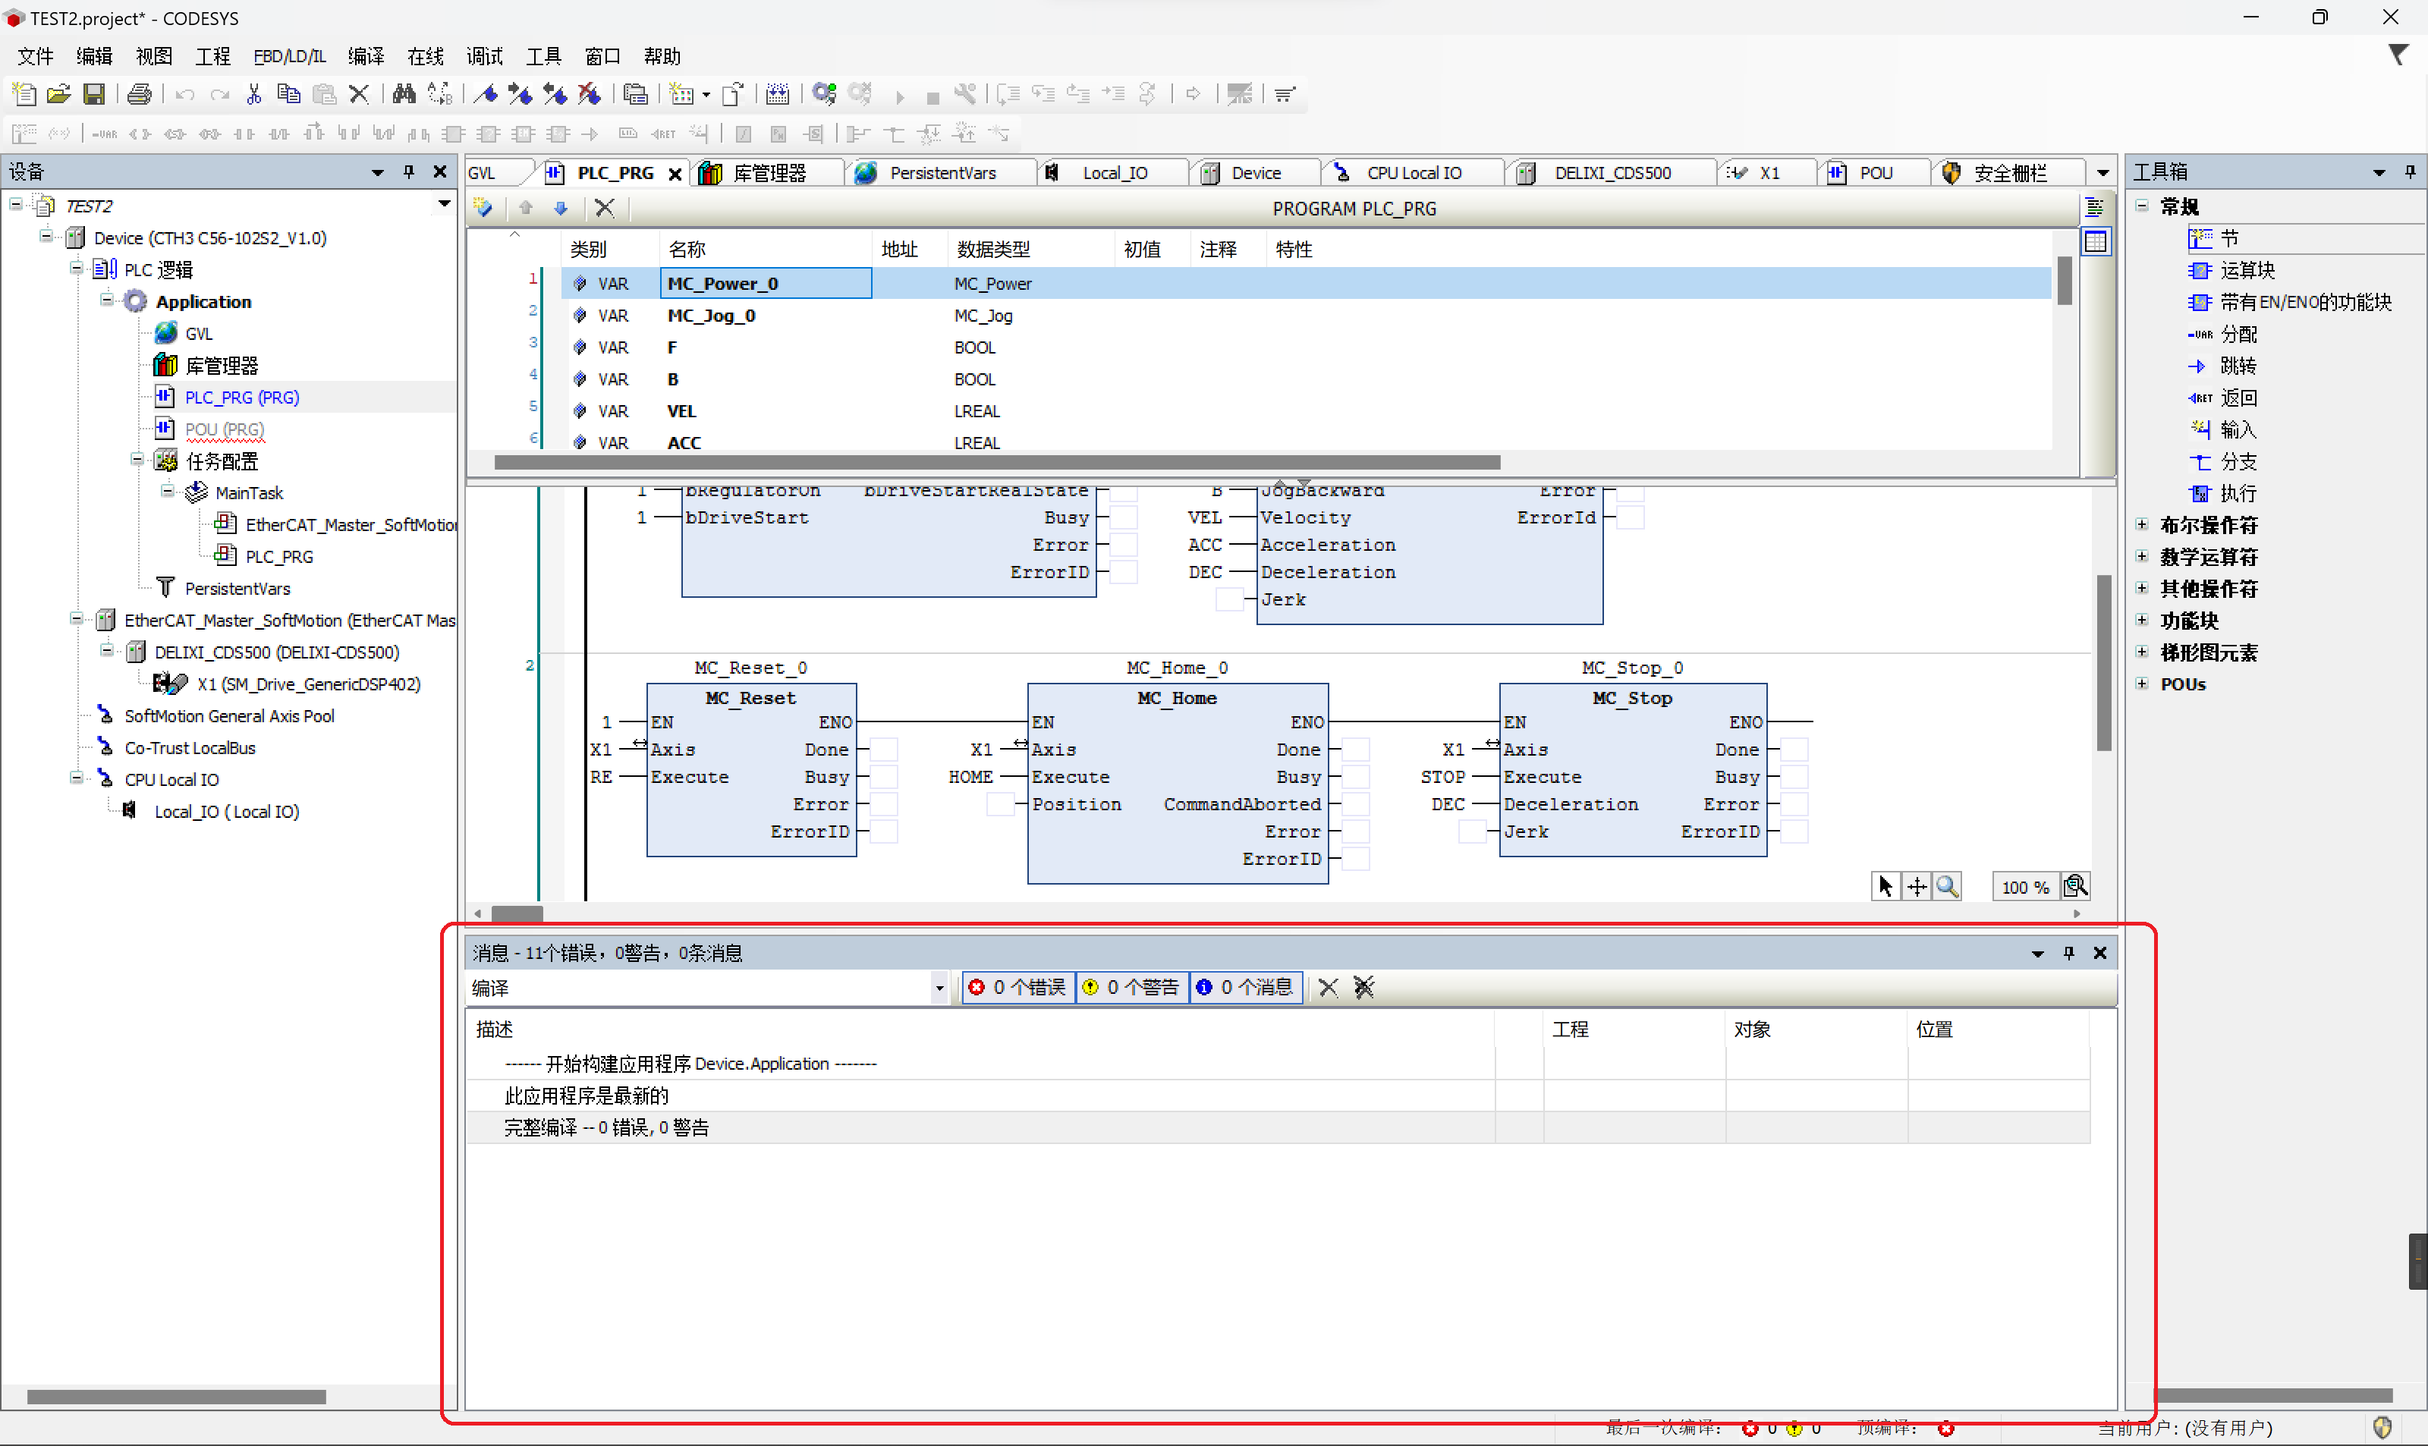Expand the POUs toolbox category
Viewport: 2428px width, 1446px height.
click(2141, 684)
